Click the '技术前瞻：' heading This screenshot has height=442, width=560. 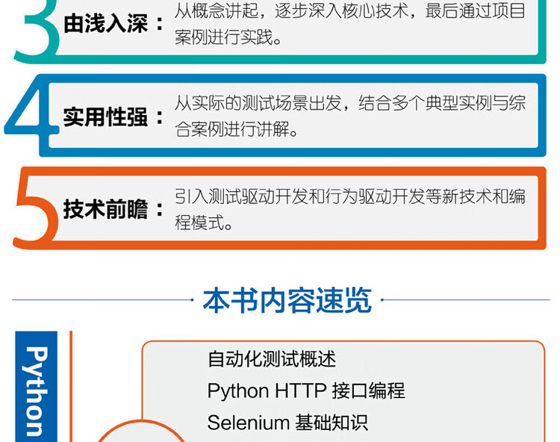point(113,210)
